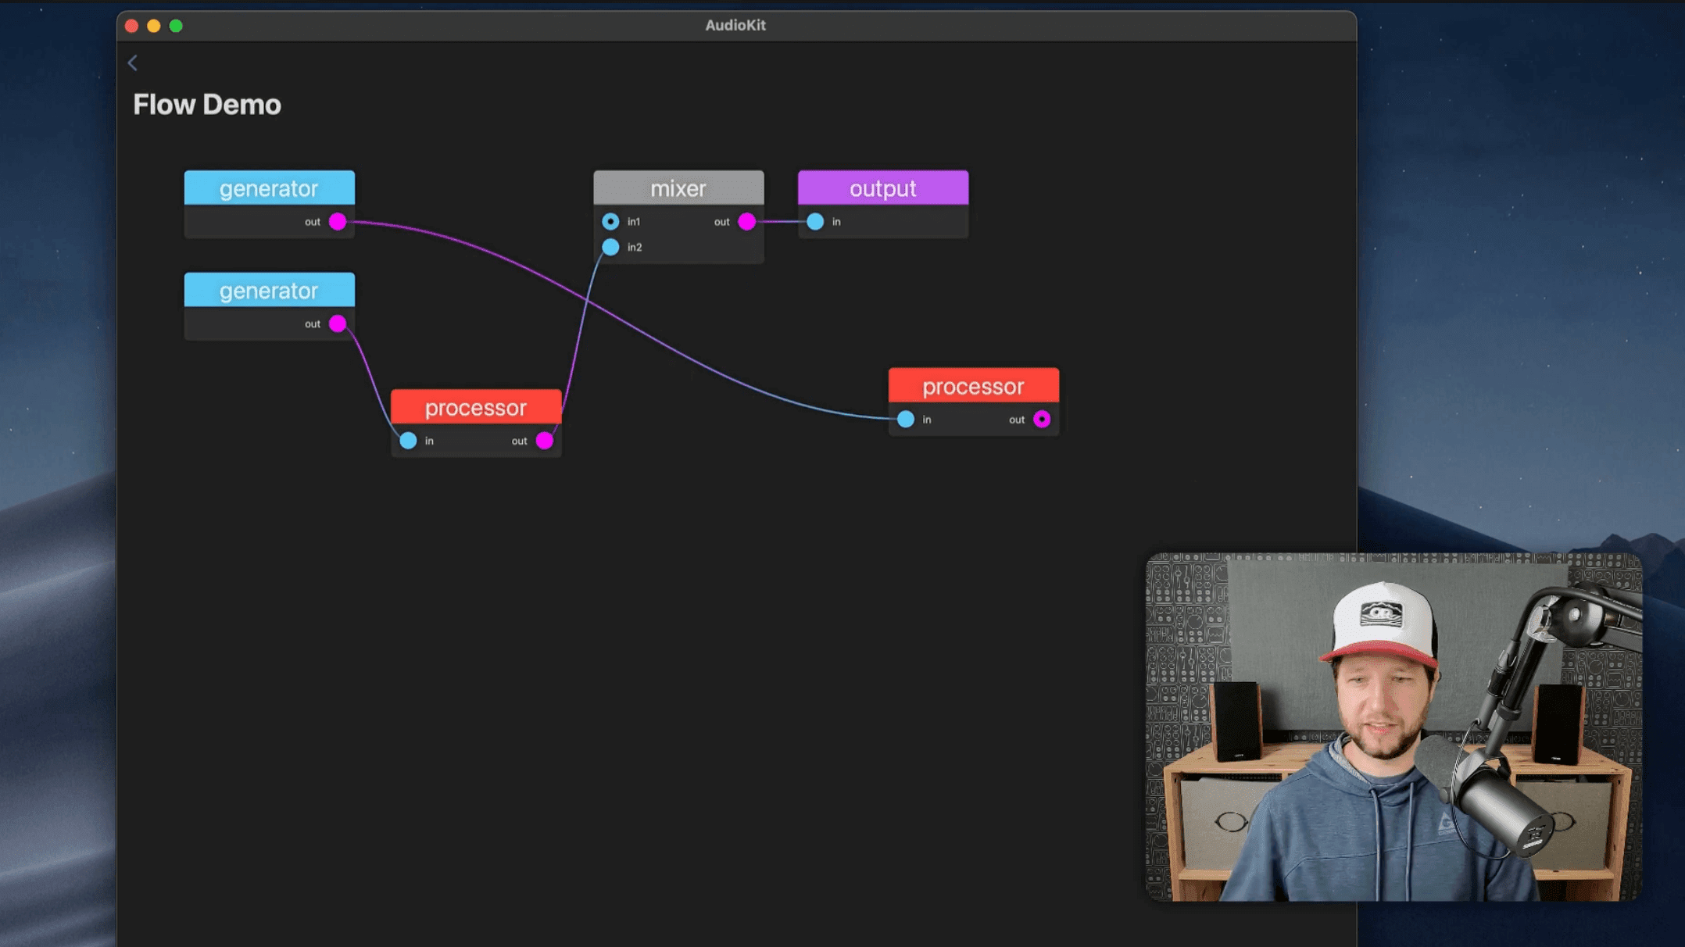Select the left processor node header

point(475,407)
